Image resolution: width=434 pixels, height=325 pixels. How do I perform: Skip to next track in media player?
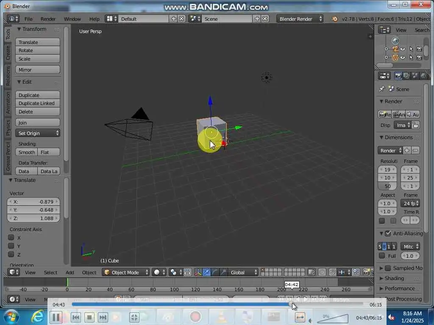(103, 317)
